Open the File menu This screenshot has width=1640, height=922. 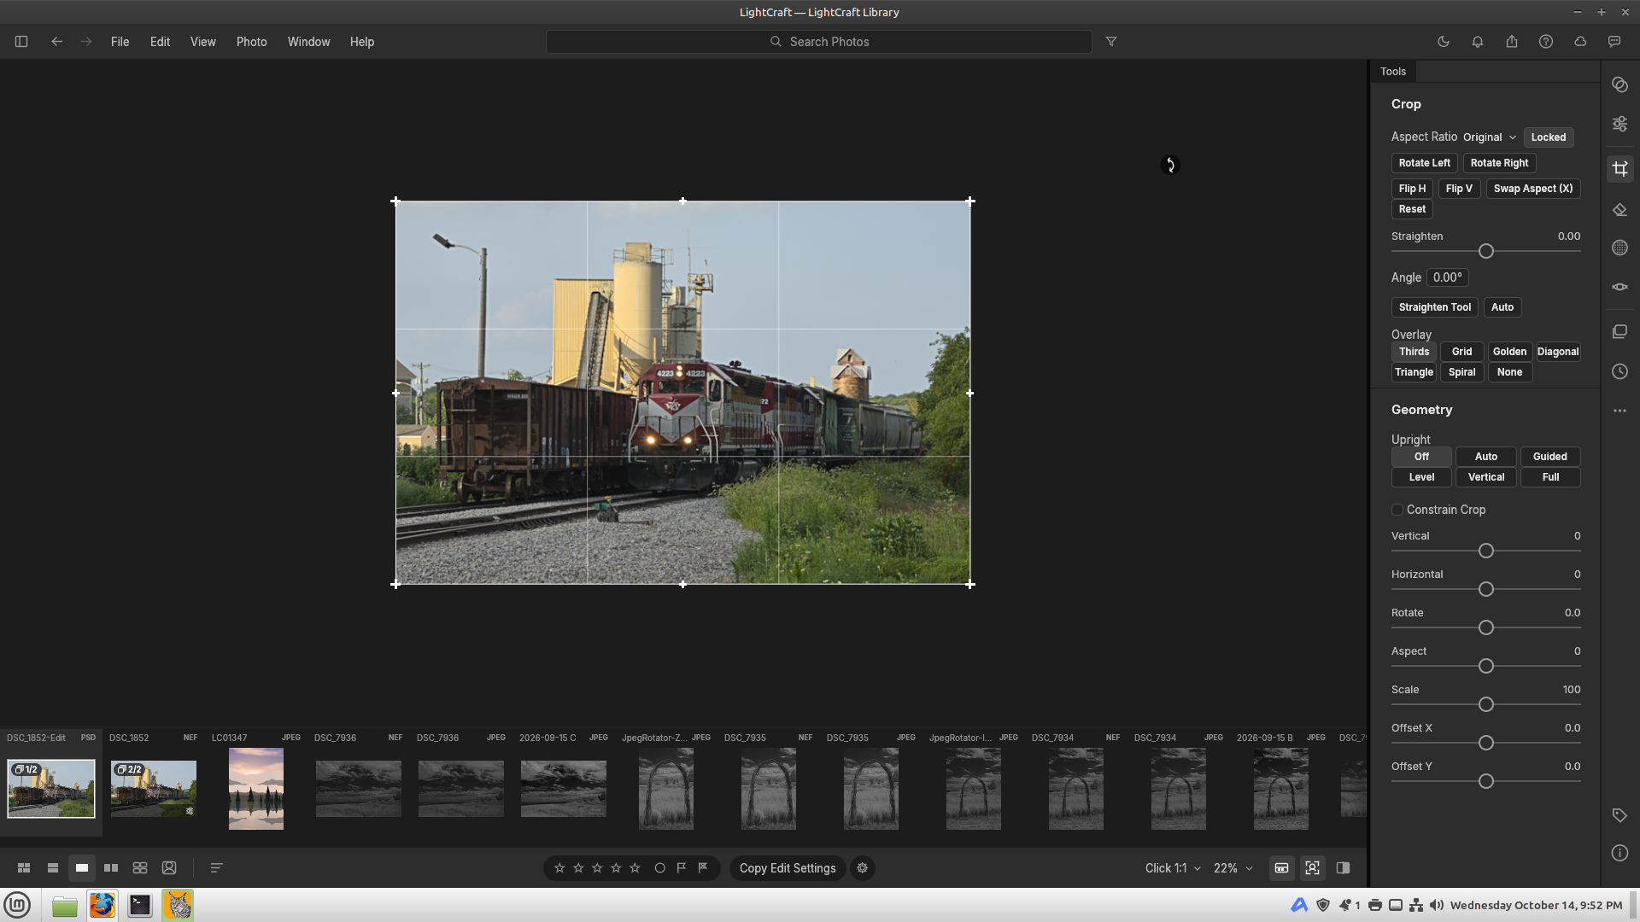pos(120,41)
